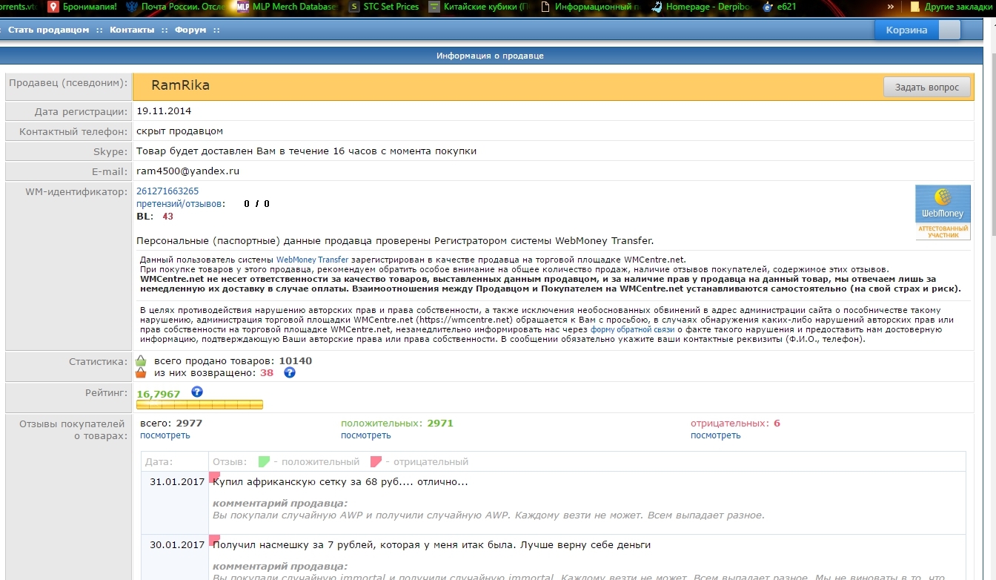Click total sold count 10140

[295, 361]
